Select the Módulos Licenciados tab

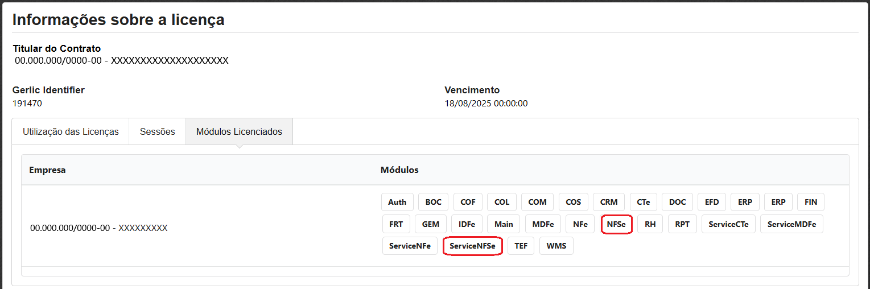click(239, 131)
